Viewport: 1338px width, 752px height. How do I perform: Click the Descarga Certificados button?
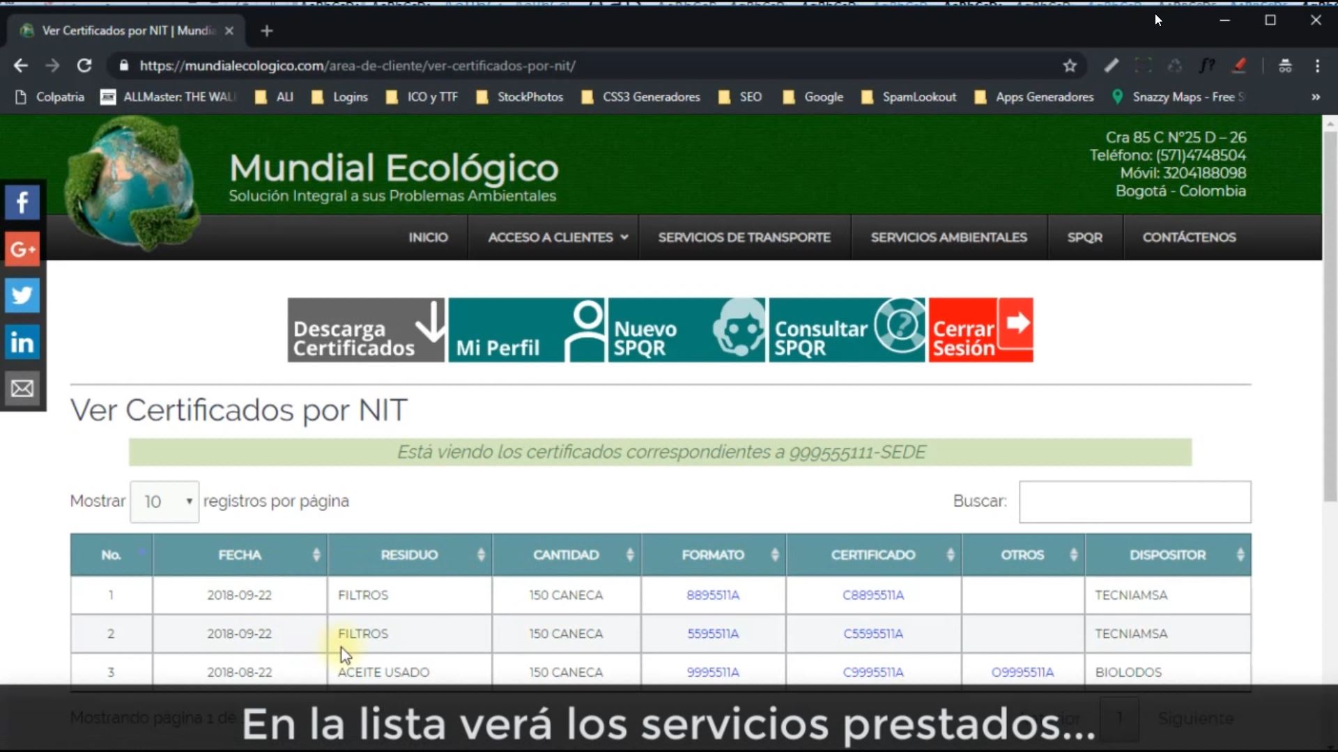click(366, 330)
